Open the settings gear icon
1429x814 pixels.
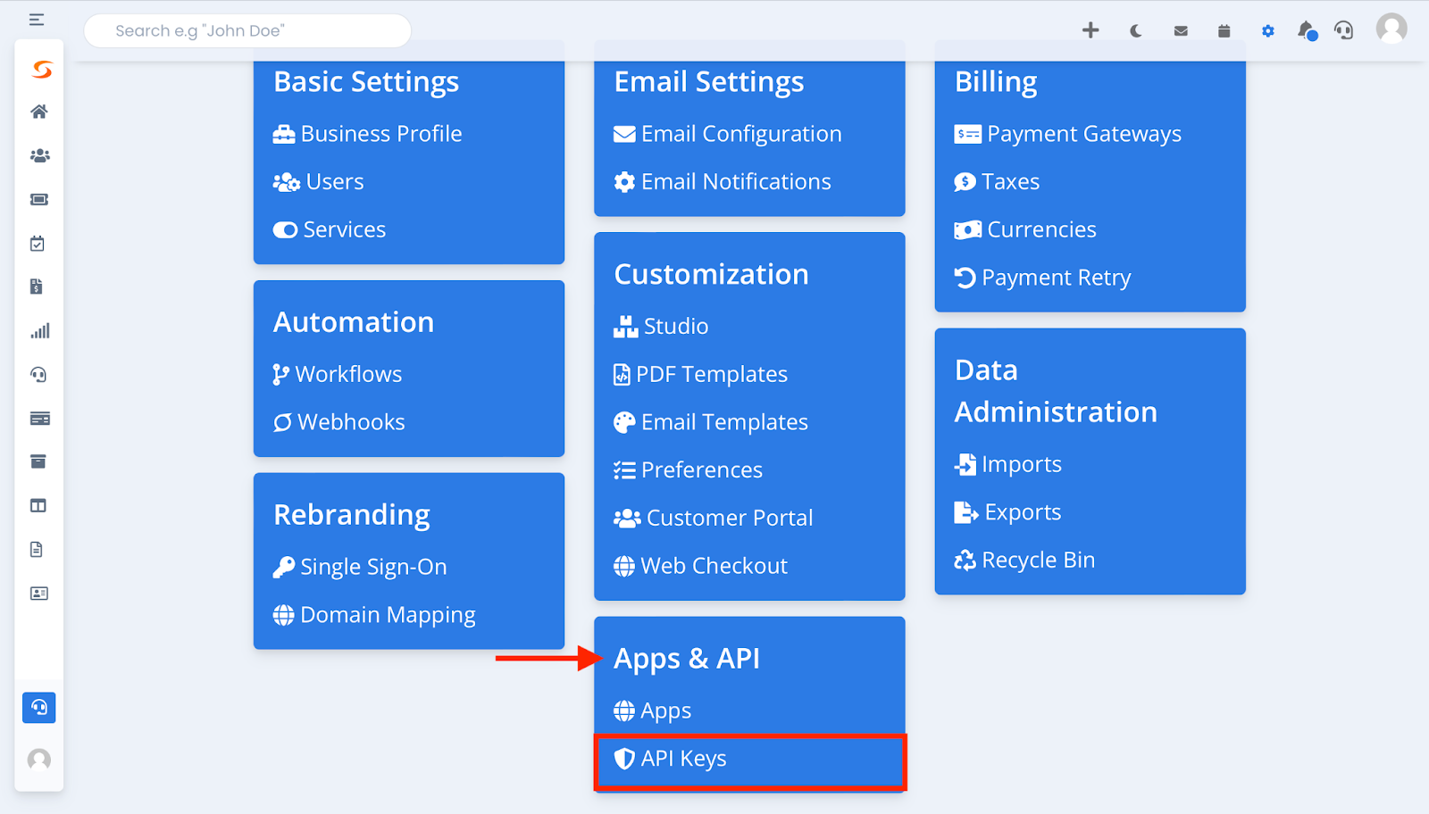coord(1267,29)
